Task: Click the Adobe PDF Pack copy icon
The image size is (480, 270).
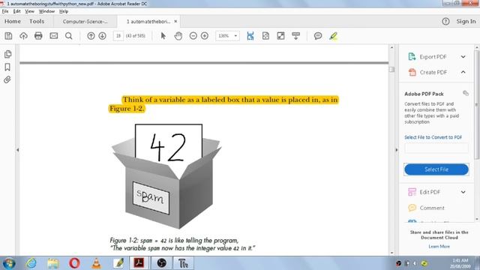Action: [466, 93]
